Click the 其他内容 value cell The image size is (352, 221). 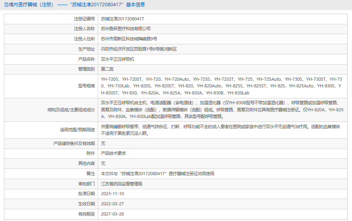click(x=103, y=163)
